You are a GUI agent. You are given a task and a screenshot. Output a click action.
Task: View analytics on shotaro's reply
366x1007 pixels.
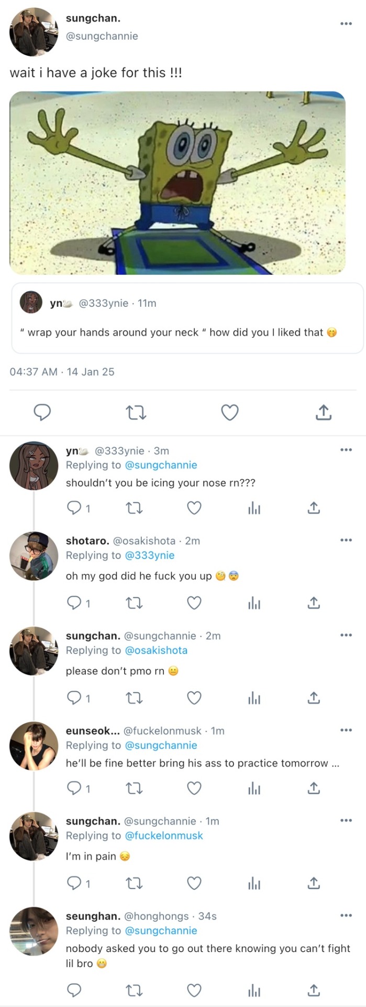[254, 603]
